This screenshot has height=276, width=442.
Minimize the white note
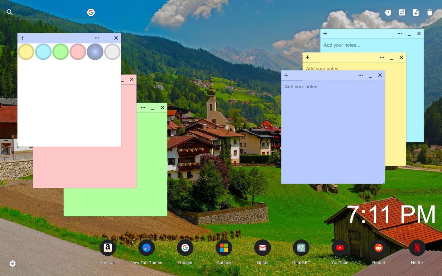106,39
